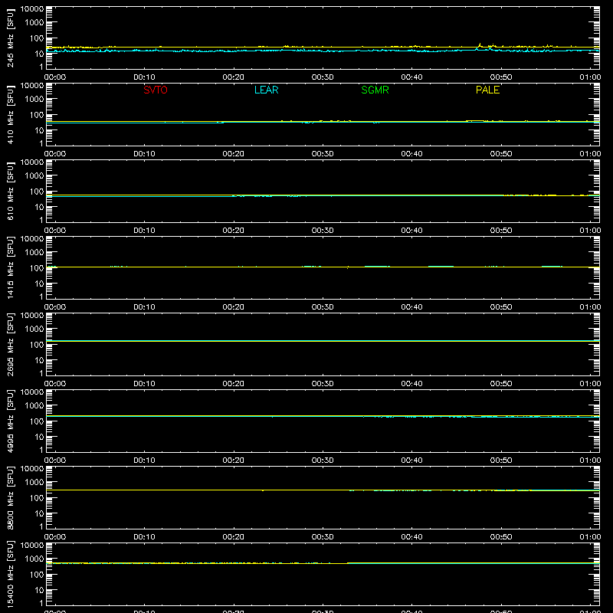
Task: Click 01:00 time label under 245 MHz plot
Action: click(590, 77)
